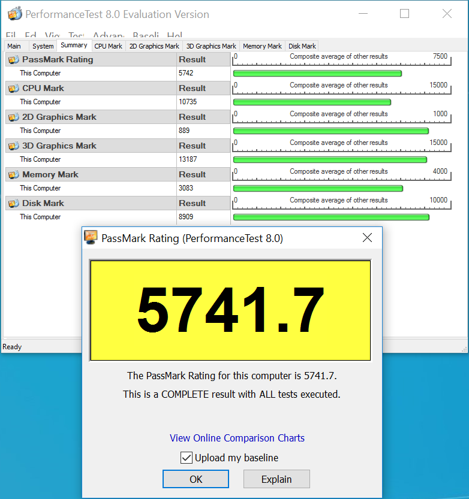Click This Computer under CPU Mark
This screenshot has width=469, height=499.
[40, 102]
